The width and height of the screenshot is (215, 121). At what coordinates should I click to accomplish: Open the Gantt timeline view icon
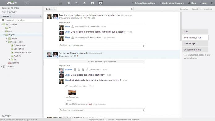(x=77, y=3)
